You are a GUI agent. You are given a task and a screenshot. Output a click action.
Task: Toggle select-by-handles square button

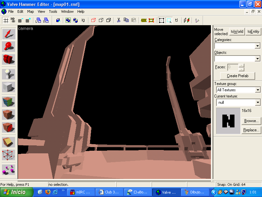[161, 20]
